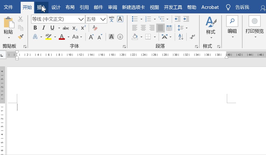Image resolution: width=266 pixels, height=155 pixels.
Task: Open the font color picker dropdown
Action: [68, 37]
